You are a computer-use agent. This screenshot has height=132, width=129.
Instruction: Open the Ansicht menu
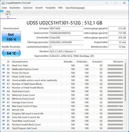click(x=39, y=8)
